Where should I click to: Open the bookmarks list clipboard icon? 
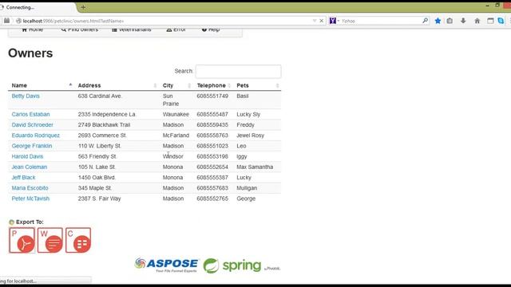coord(450,21)
